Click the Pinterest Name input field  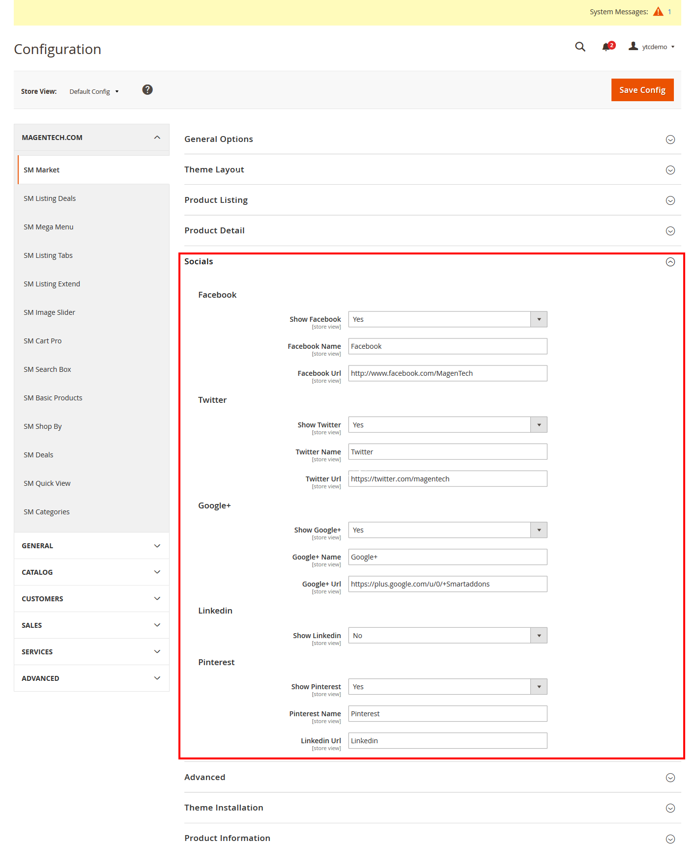coord(447,714)
